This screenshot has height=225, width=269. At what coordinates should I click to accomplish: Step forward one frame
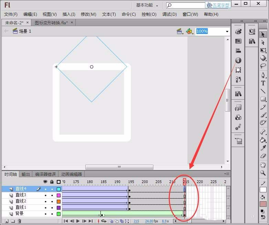[x=84, y=221]
